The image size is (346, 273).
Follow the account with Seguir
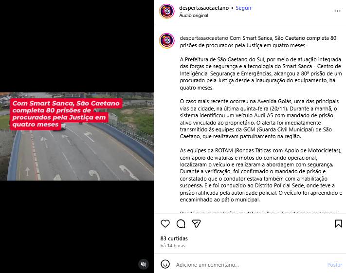tap(244, 8)
